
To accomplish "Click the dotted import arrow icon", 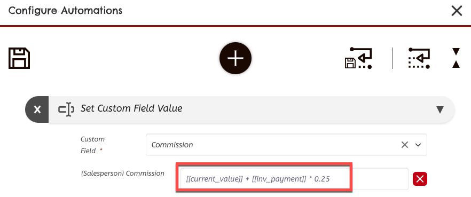I will point(419,58).
